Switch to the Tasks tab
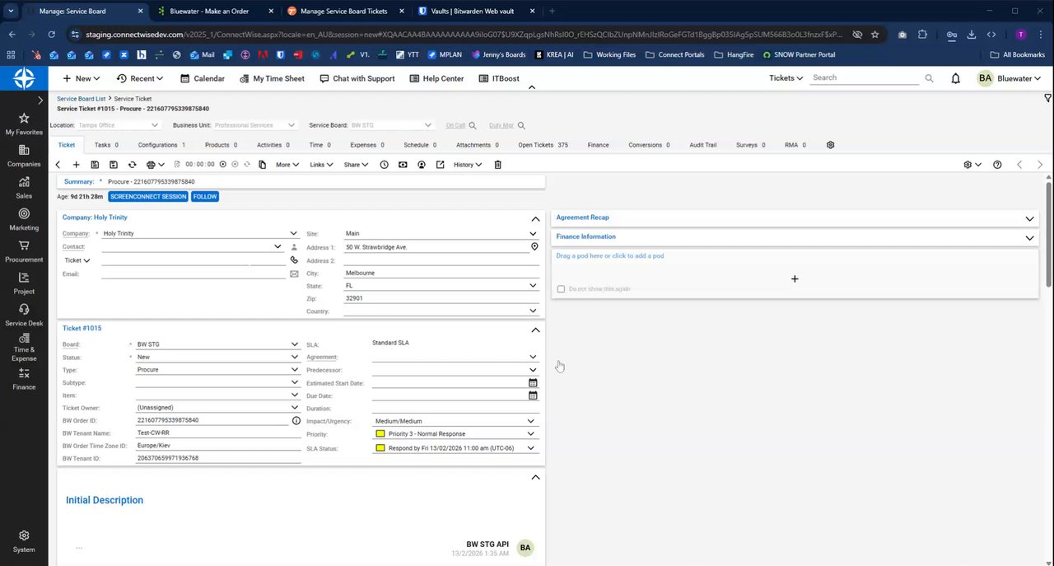 (x=106, y=145)
